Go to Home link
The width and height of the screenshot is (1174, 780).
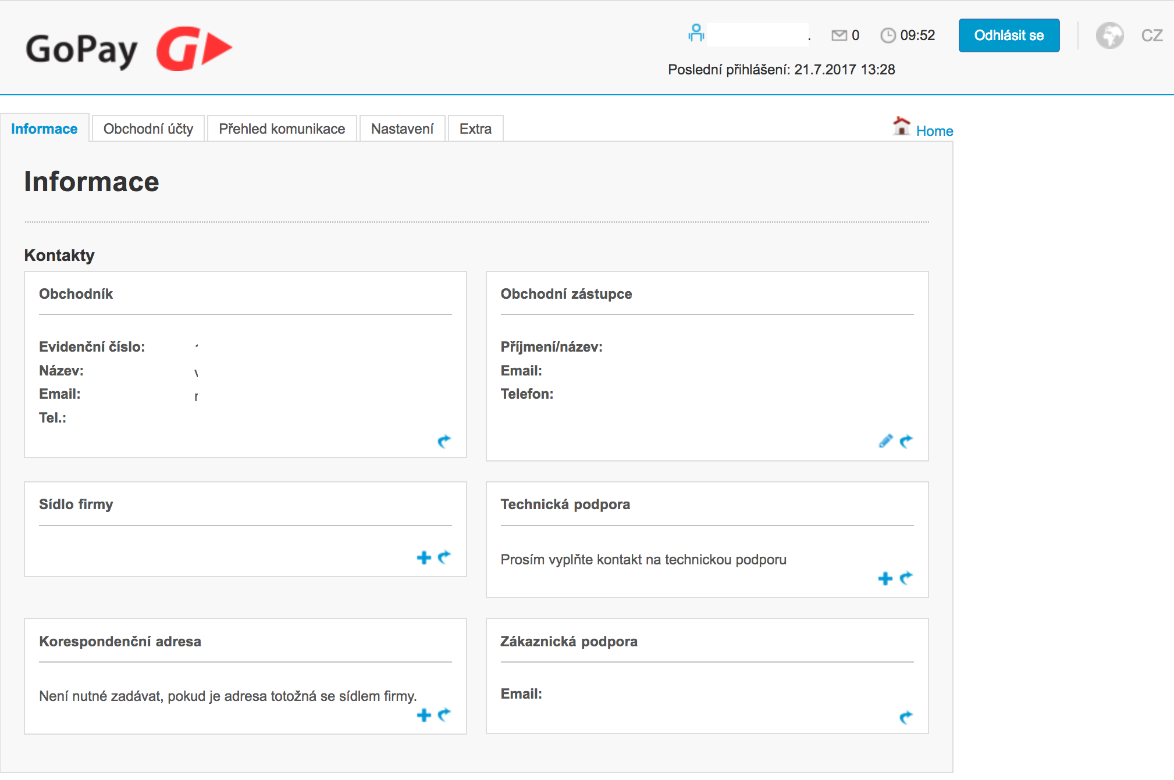tap(934, 131)
